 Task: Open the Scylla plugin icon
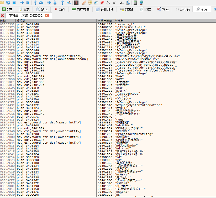click(x=76, y=3)
